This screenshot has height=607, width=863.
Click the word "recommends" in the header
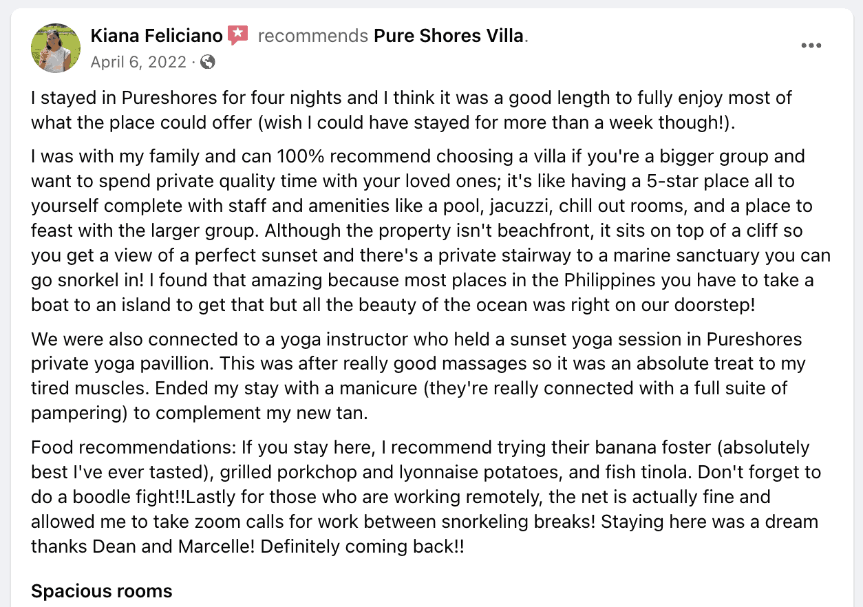pos(312,36)
